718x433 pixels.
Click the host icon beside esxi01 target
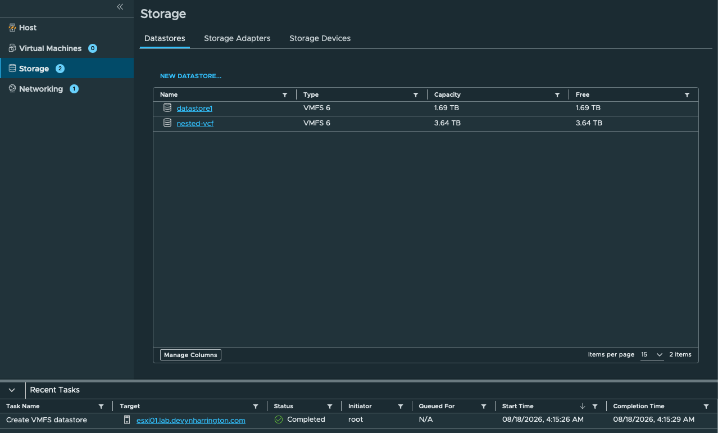[127, 420]
